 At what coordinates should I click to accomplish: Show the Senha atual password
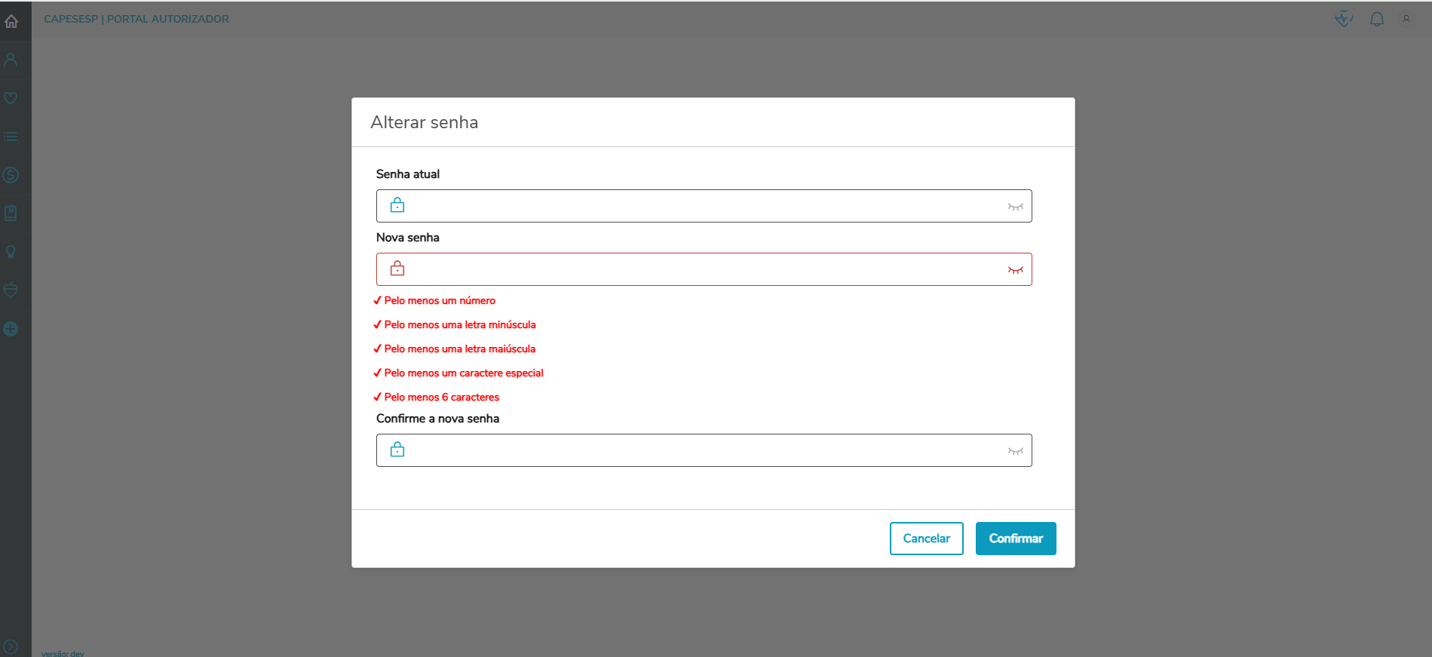coord(1016,207)
